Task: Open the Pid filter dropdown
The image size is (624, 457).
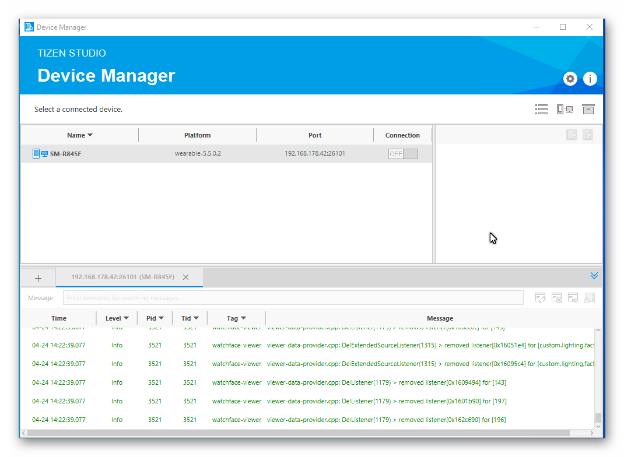Action: click(161, 318)
